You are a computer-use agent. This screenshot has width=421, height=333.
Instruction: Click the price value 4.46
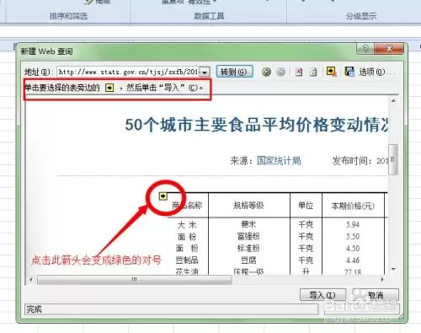point(353,260)
